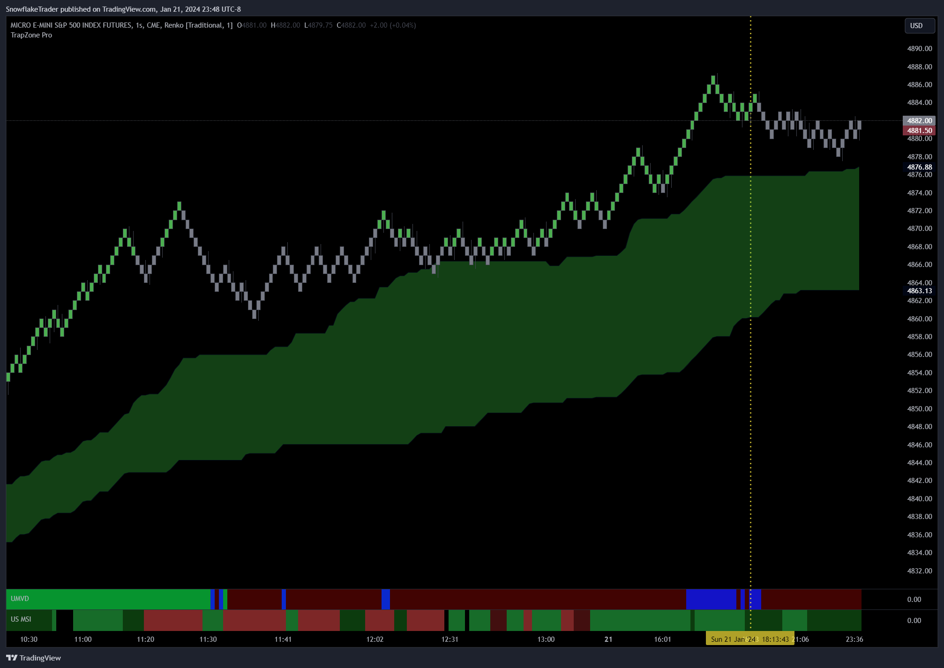
Task: Click the 4863.13 zone lower price label
Action: coord(919,290)
